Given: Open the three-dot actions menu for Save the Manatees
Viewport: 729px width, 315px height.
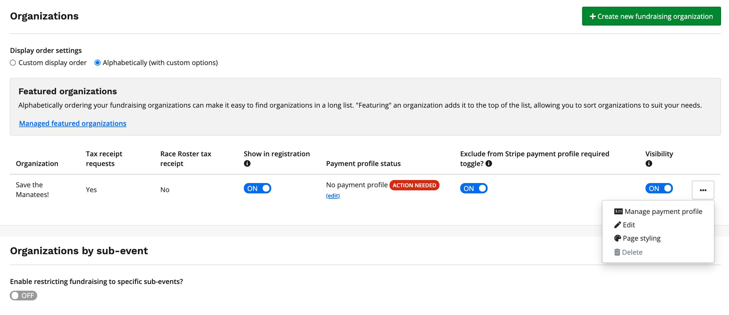Looking at the screenshot, I should point(703,190).
